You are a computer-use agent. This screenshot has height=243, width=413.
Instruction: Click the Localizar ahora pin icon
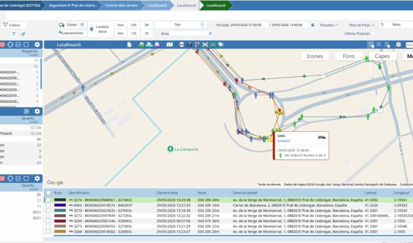click(x=91, y=29)
